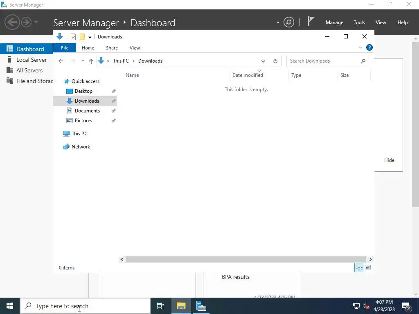Viewport: 419px width, 314px height.
Task: Select Downloads in navigation pane
Action: (x=85, y=101)
